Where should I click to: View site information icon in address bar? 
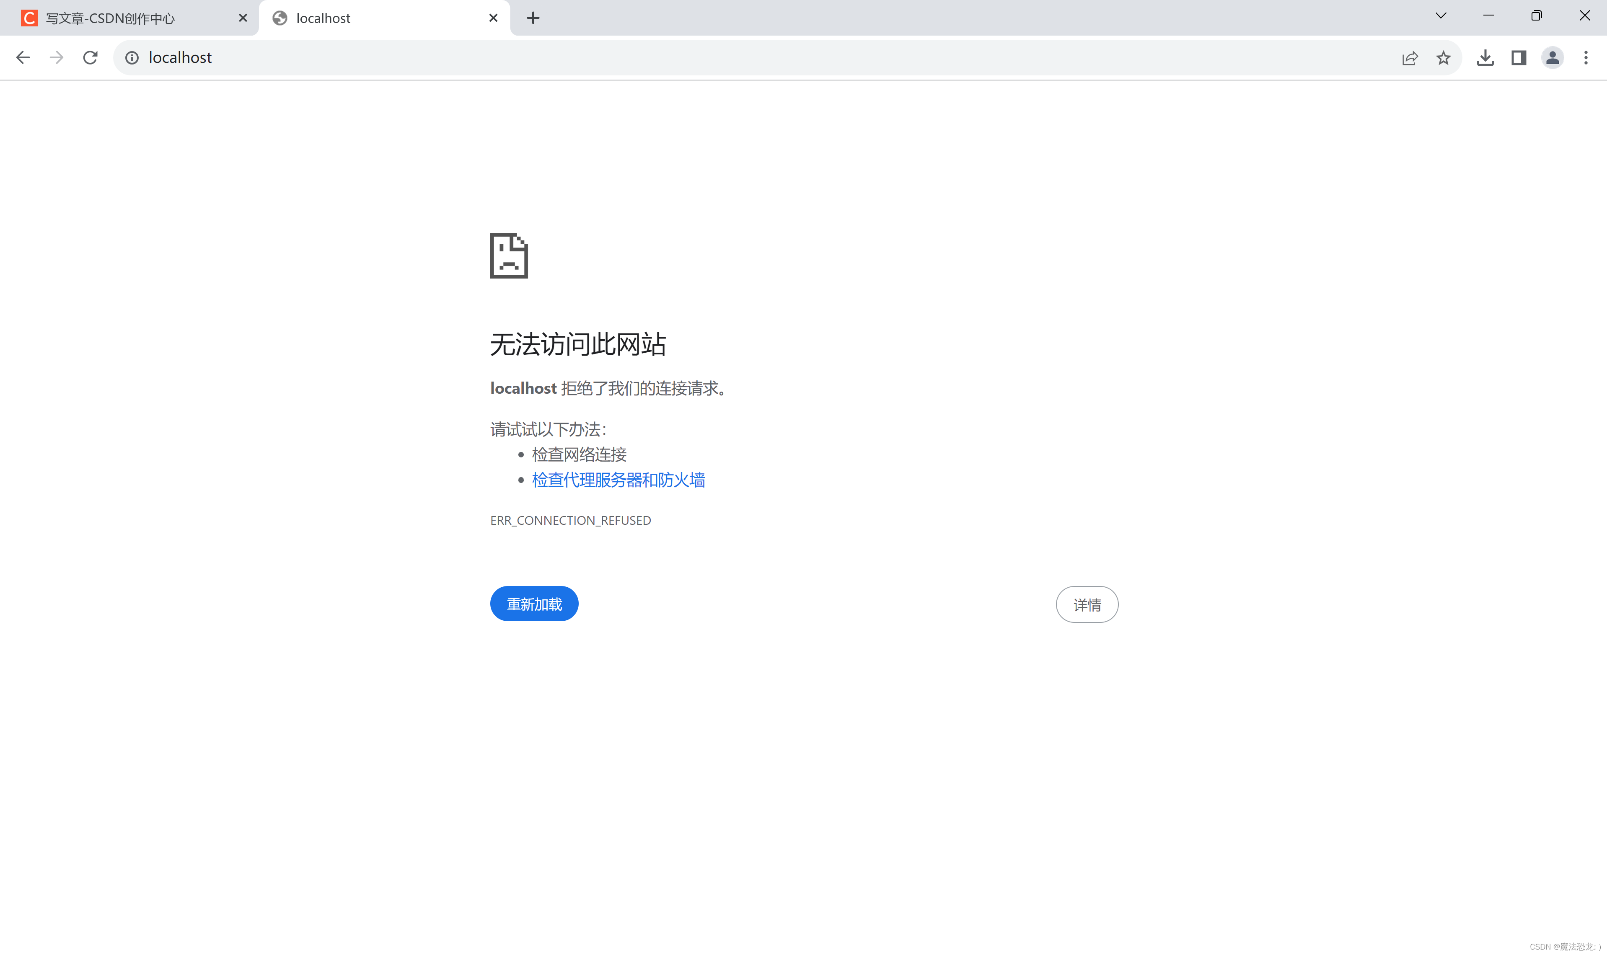(x=132, y=58)
